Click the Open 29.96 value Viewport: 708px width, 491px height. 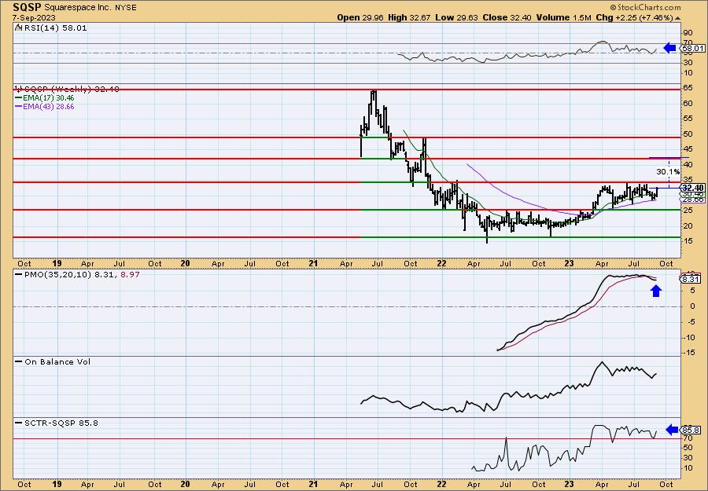coord(360,17)
